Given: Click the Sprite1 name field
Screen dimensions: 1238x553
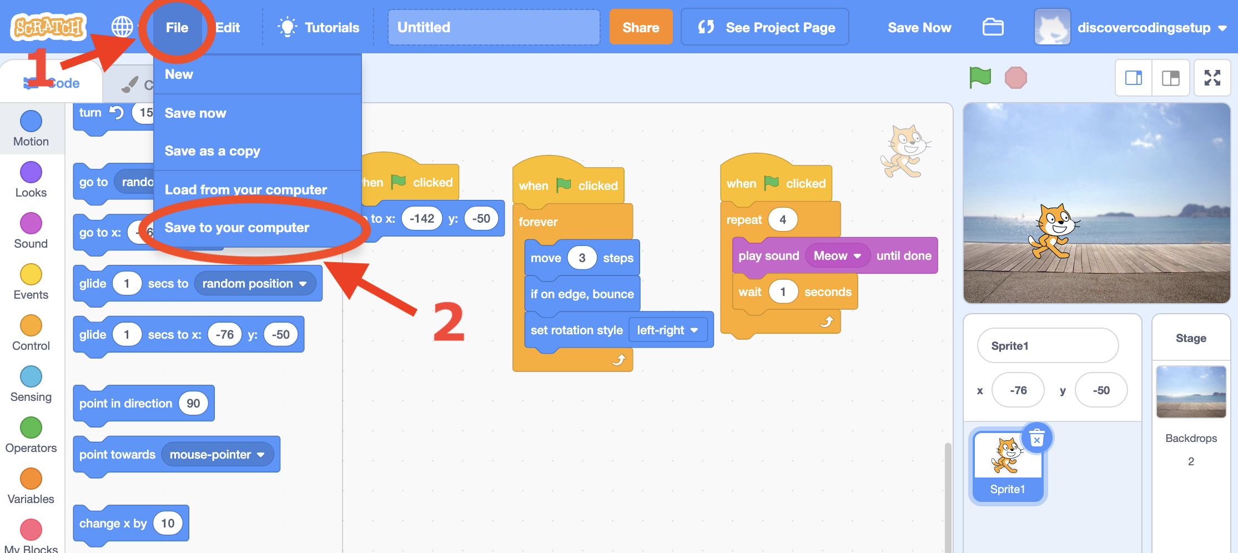Looking at the screenshot, I should (x=1048, y=346).
